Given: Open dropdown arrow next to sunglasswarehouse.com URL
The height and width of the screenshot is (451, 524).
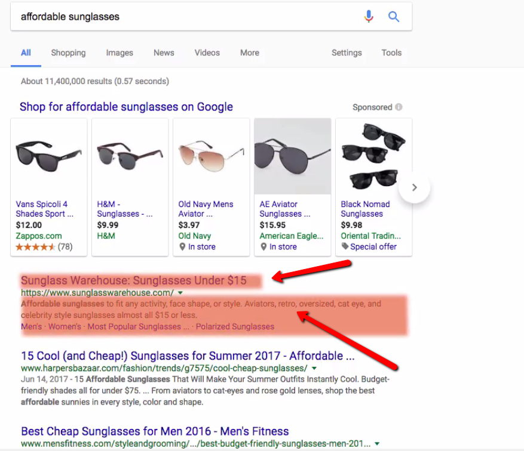Looking at the screenshot, I should tap(180, 293).
